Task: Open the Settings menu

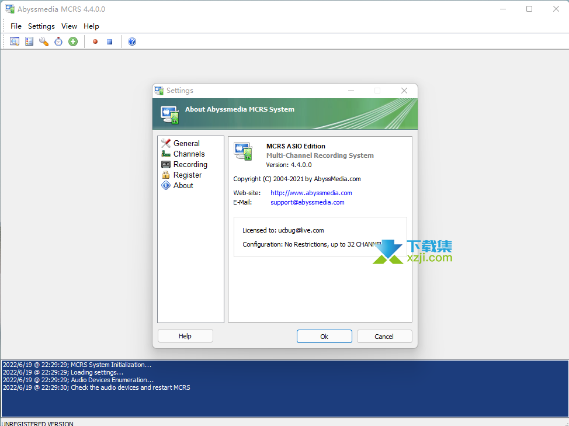Action: click(x=41, y=26)
